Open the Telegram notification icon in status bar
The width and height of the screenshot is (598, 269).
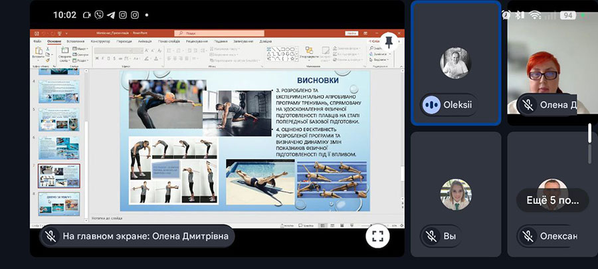[110, 15]
